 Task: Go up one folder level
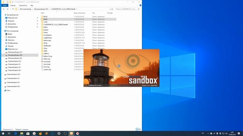coord(13,9)
